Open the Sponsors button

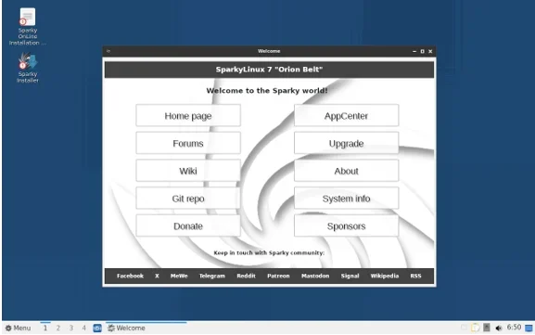(x=347, y=225)
